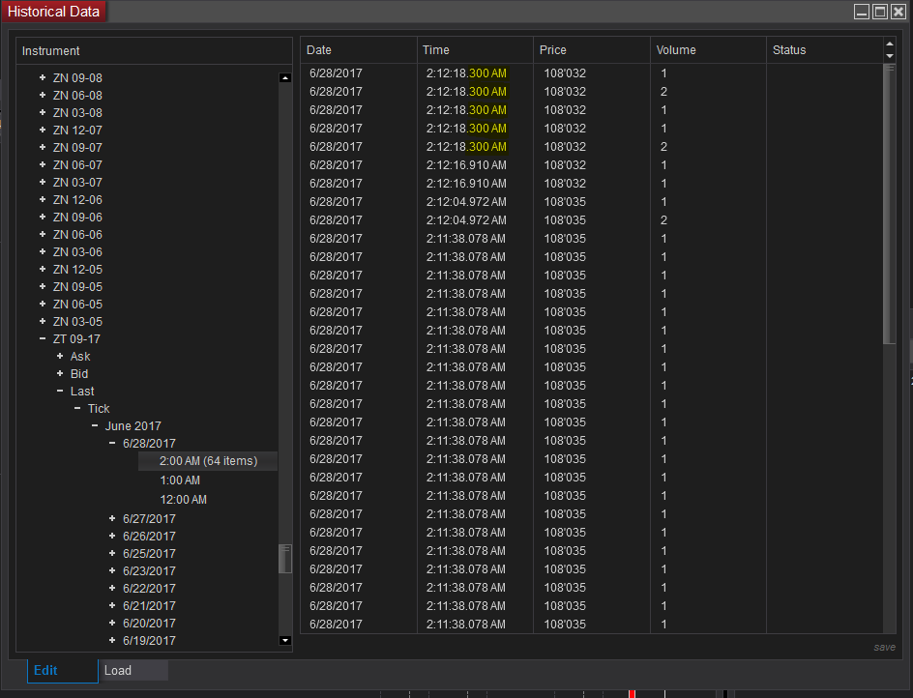Click the instrument tree scroll-down arrow
Image resolution: width=913 pixels, height=698 pixels.
point(285,640)
